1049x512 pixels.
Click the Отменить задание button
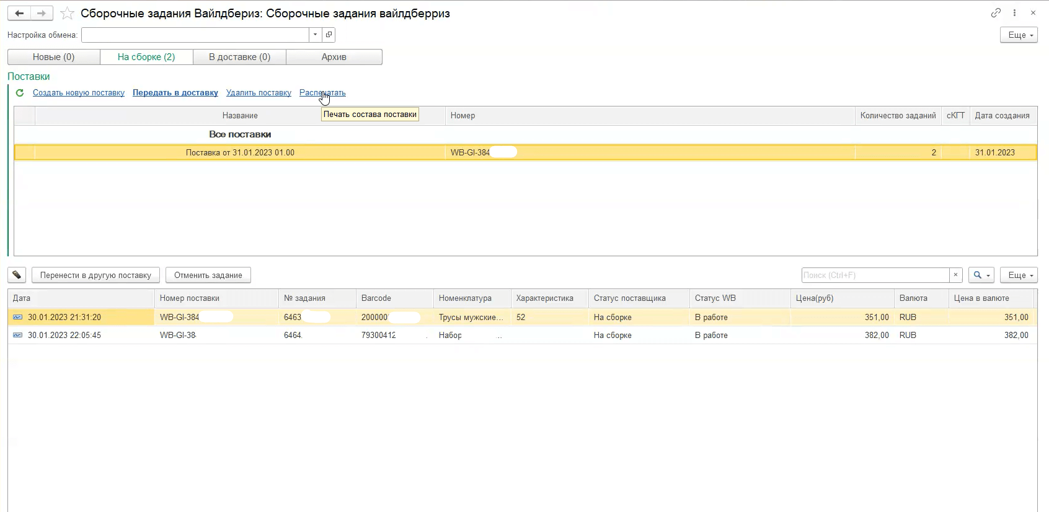pyautogui.click(x=208, y=275)
